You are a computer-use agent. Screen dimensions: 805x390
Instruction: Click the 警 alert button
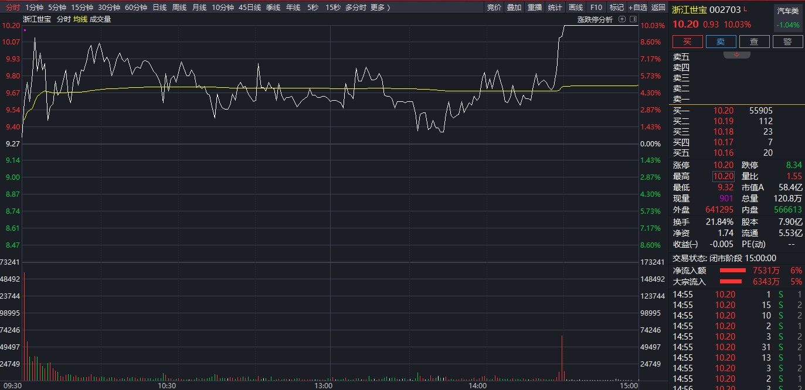click(787, 42)
